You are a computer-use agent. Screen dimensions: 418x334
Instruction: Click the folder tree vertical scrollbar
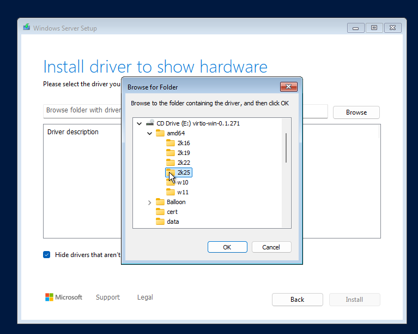[x=286, y=147]
